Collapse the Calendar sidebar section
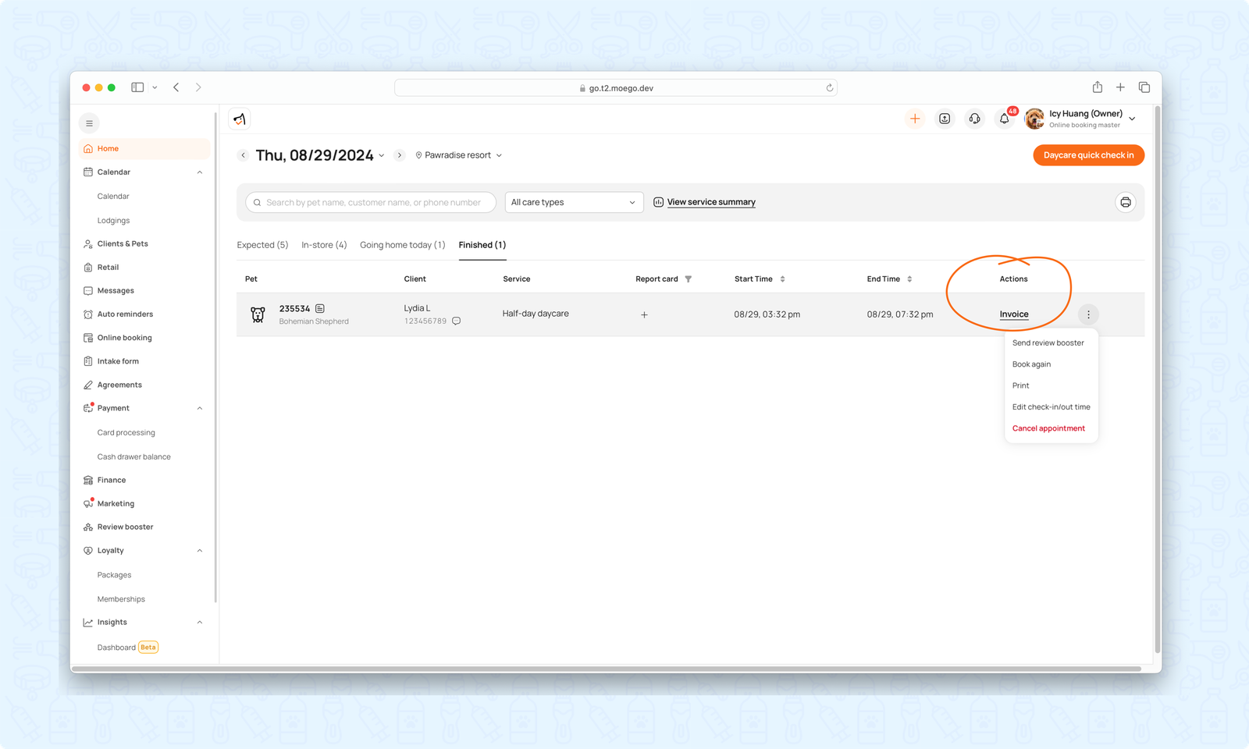Image resolution: width=1249 pixels, height=749 pixels. click(200, 172)
